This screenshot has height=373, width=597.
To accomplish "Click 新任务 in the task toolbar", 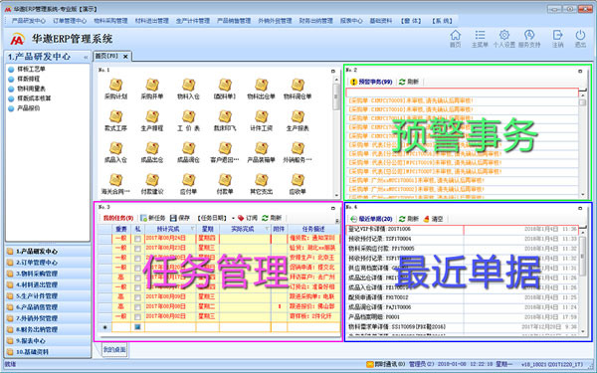I will pyautogui.click(x=152, y=218).
